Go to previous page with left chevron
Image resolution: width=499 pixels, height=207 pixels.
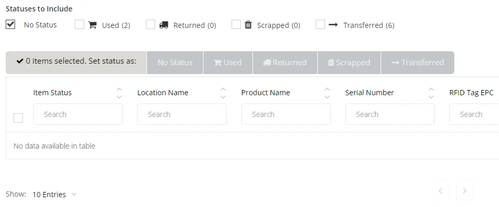pyautogui.click(x=441, y=190)
